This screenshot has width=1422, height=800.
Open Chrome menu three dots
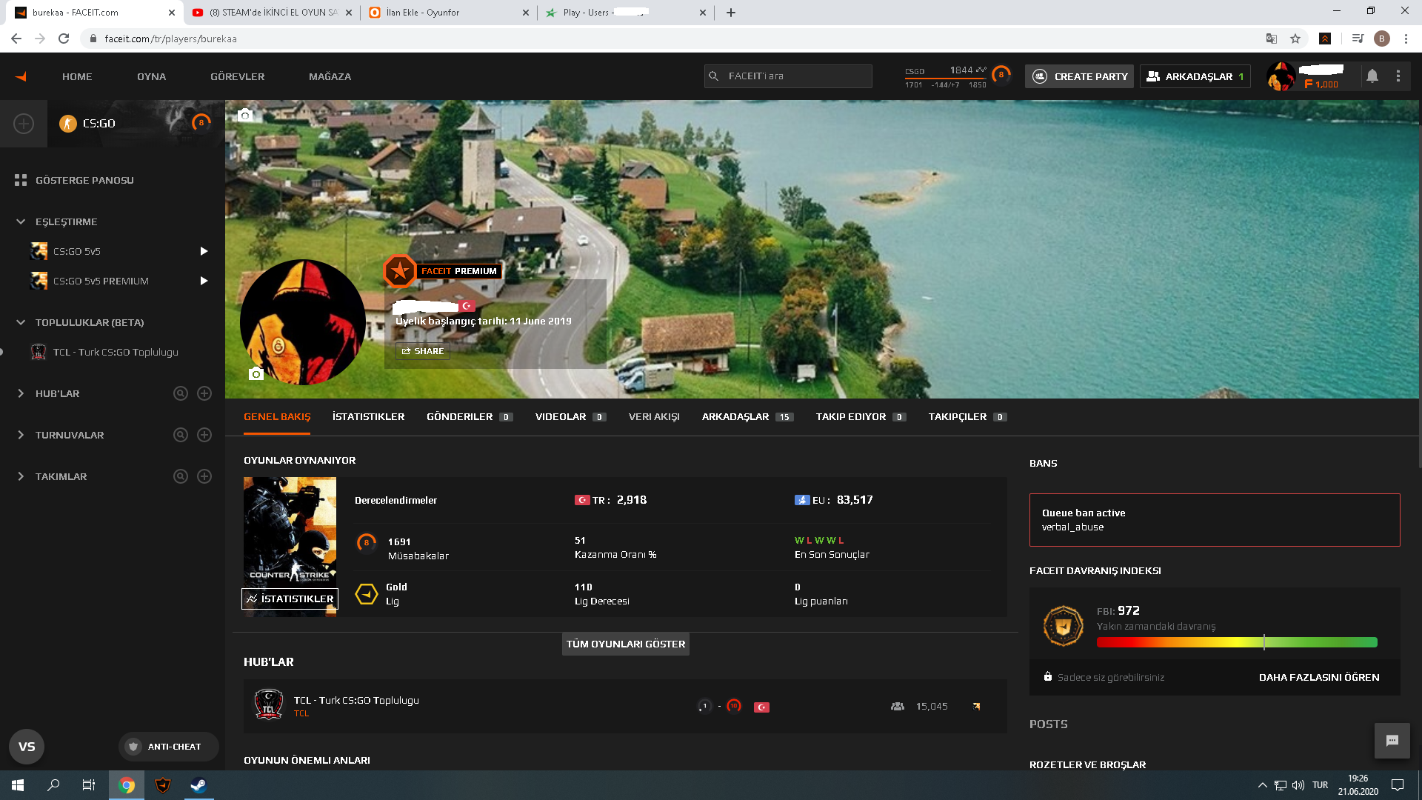coord(1406,39)
